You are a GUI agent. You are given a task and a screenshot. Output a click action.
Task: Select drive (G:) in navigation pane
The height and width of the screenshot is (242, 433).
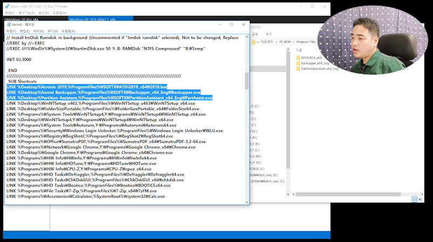[253, 131]
